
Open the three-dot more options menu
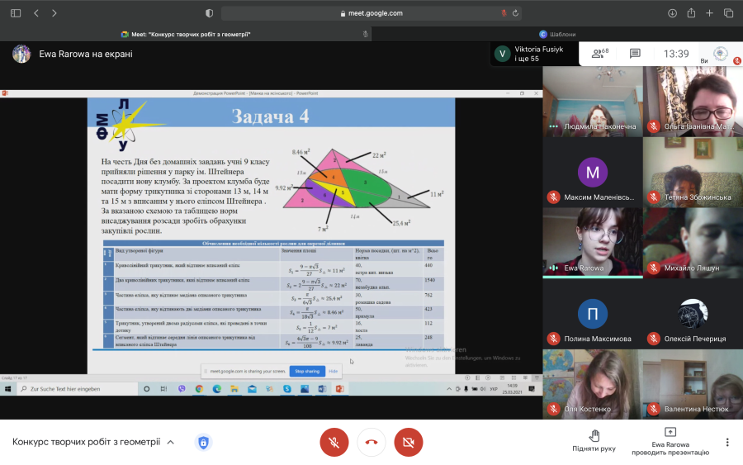pyautogui.click(x=726, y=442)
